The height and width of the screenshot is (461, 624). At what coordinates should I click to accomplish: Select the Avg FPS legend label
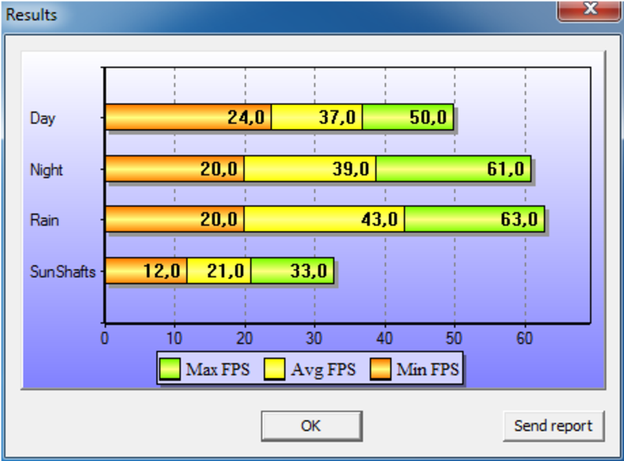[323, 370]
